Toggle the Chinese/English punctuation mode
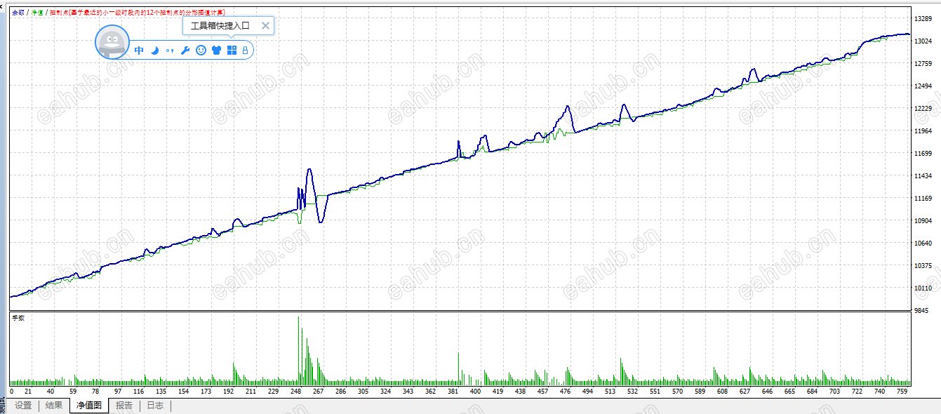 point(170,51)
